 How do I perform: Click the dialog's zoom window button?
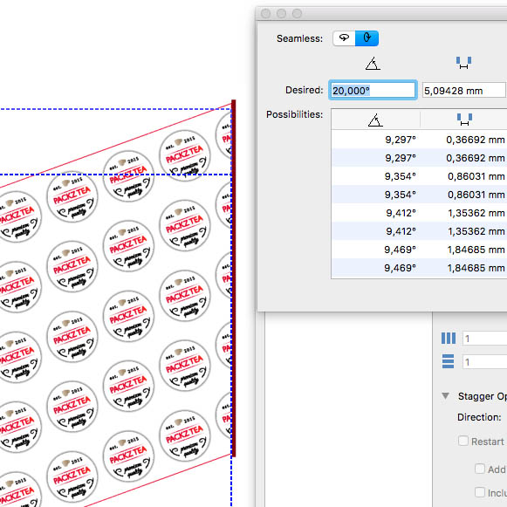tap(297, 13)
